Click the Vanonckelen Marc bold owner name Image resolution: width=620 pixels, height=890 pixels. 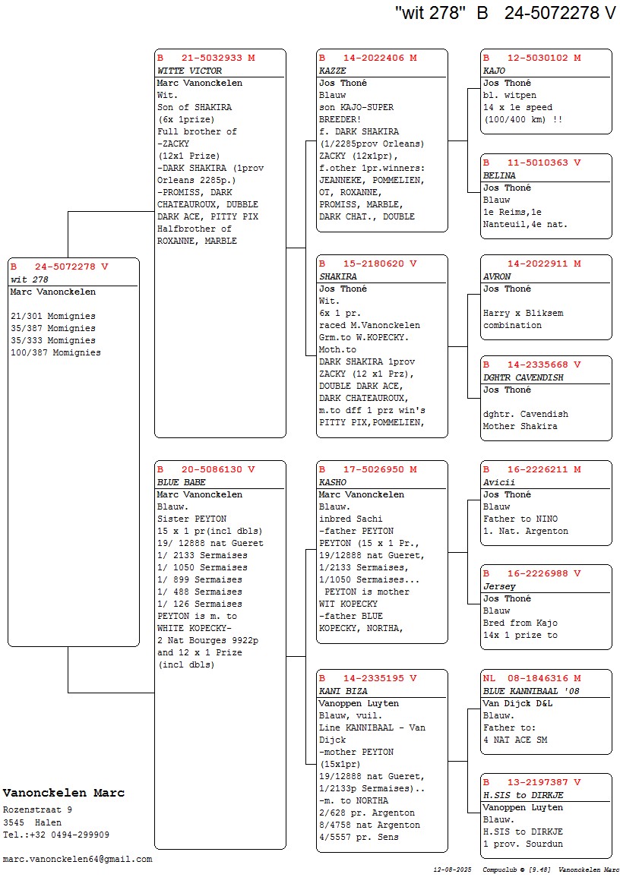[x=64, y=793]
